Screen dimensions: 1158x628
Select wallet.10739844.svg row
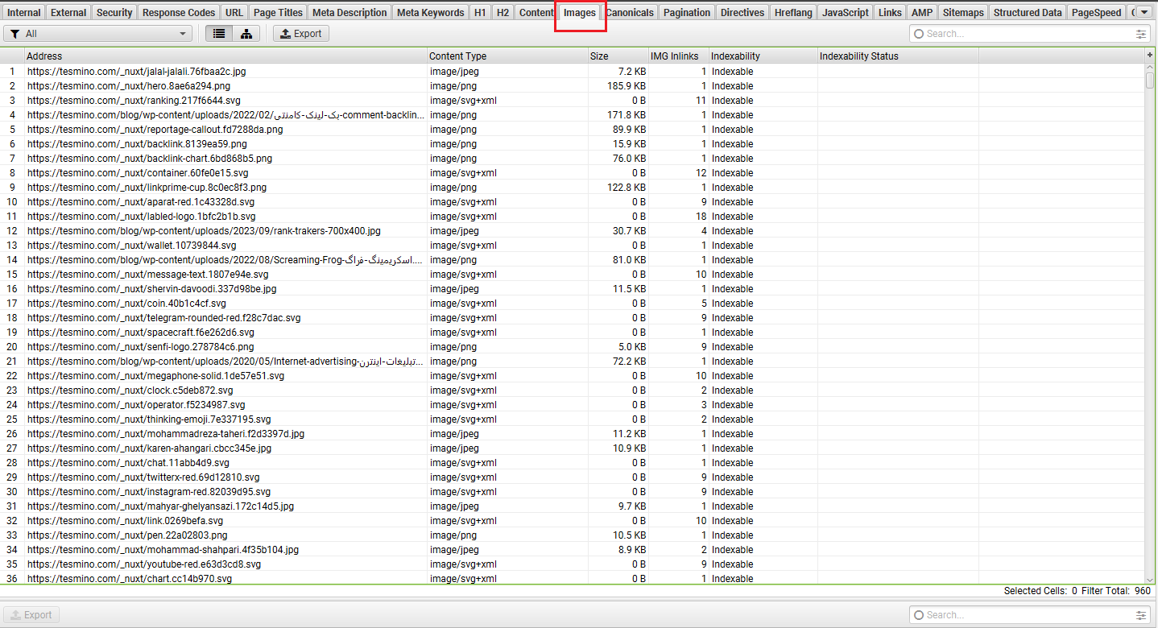572,246
